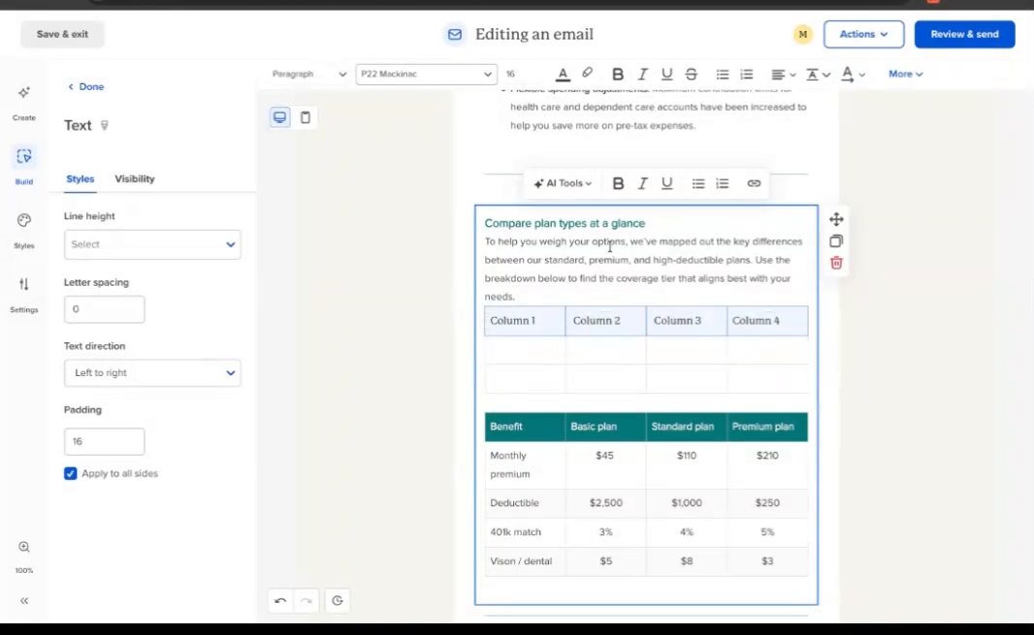1034x635 pixels.
Task: Delete the selected text block
Action: (x=836, y=263)
